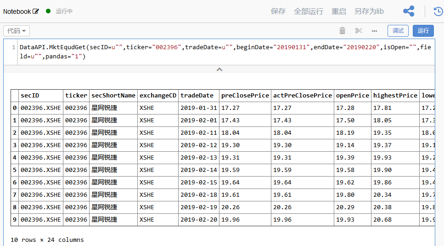Click the 10 rows × 24 columns summary
Image resolution: width=444 pixels, height=246 pixels.
click(47, 240)
